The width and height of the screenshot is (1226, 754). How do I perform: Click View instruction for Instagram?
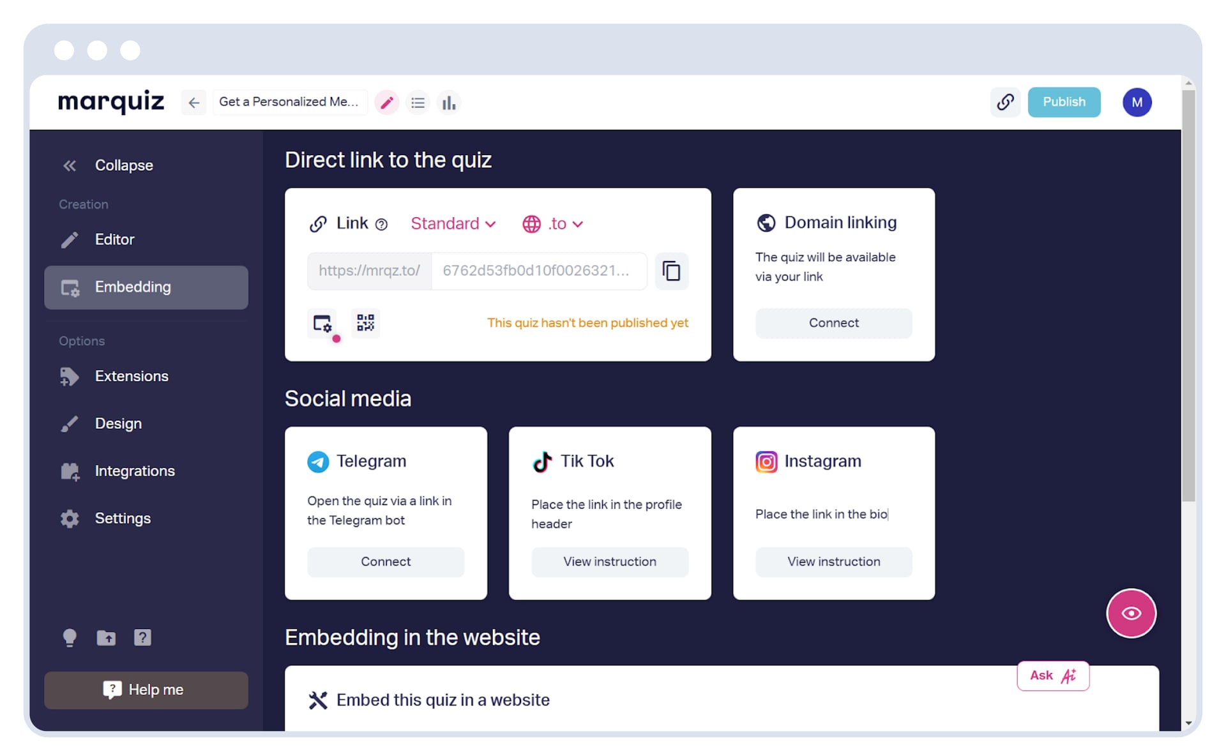point(833,562)
